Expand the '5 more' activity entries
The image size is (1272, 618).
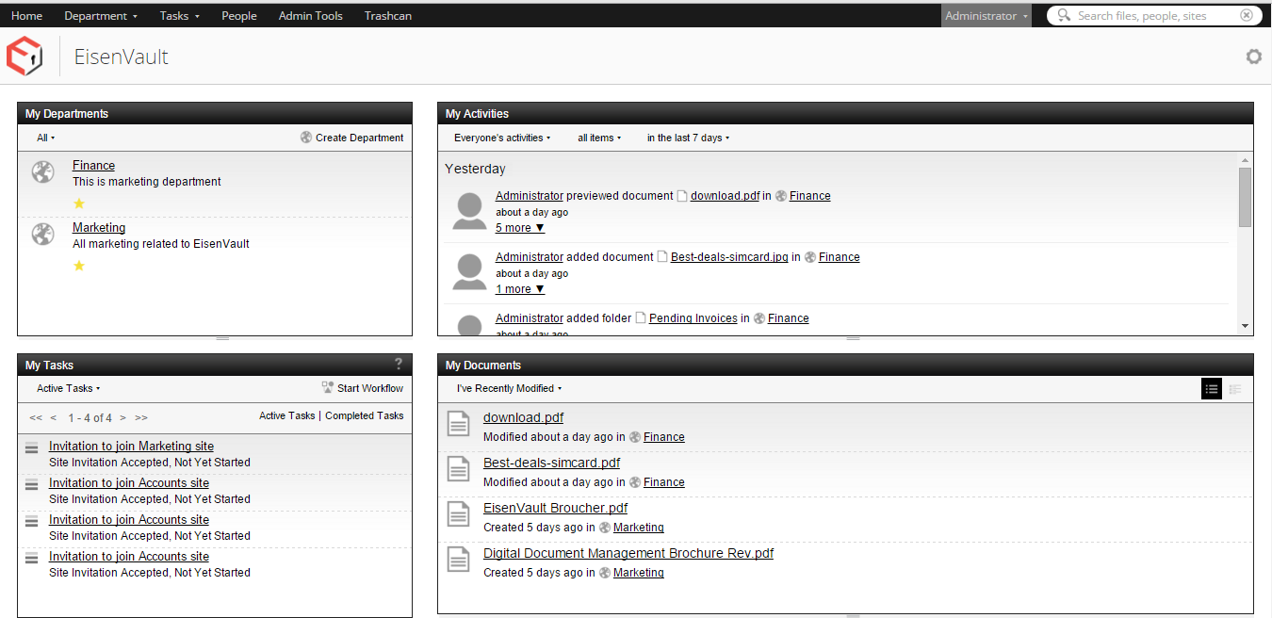(519, 228)
